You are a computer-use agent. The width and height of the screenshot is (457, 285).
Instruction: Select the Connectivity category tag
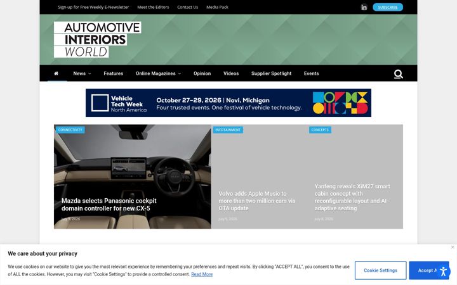coord(70,130)
